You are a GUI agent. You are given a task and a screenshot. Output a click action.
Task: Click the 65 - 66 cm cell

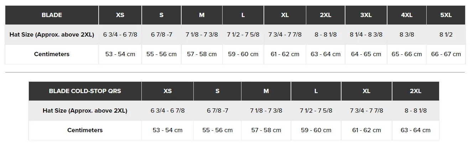click(x=407, y=54)
